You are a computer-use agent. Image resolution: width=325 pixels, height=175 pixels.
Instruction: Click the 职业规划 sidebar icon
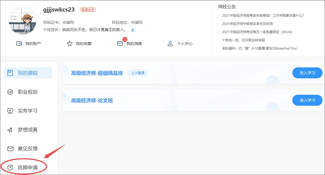click(10, 92)
